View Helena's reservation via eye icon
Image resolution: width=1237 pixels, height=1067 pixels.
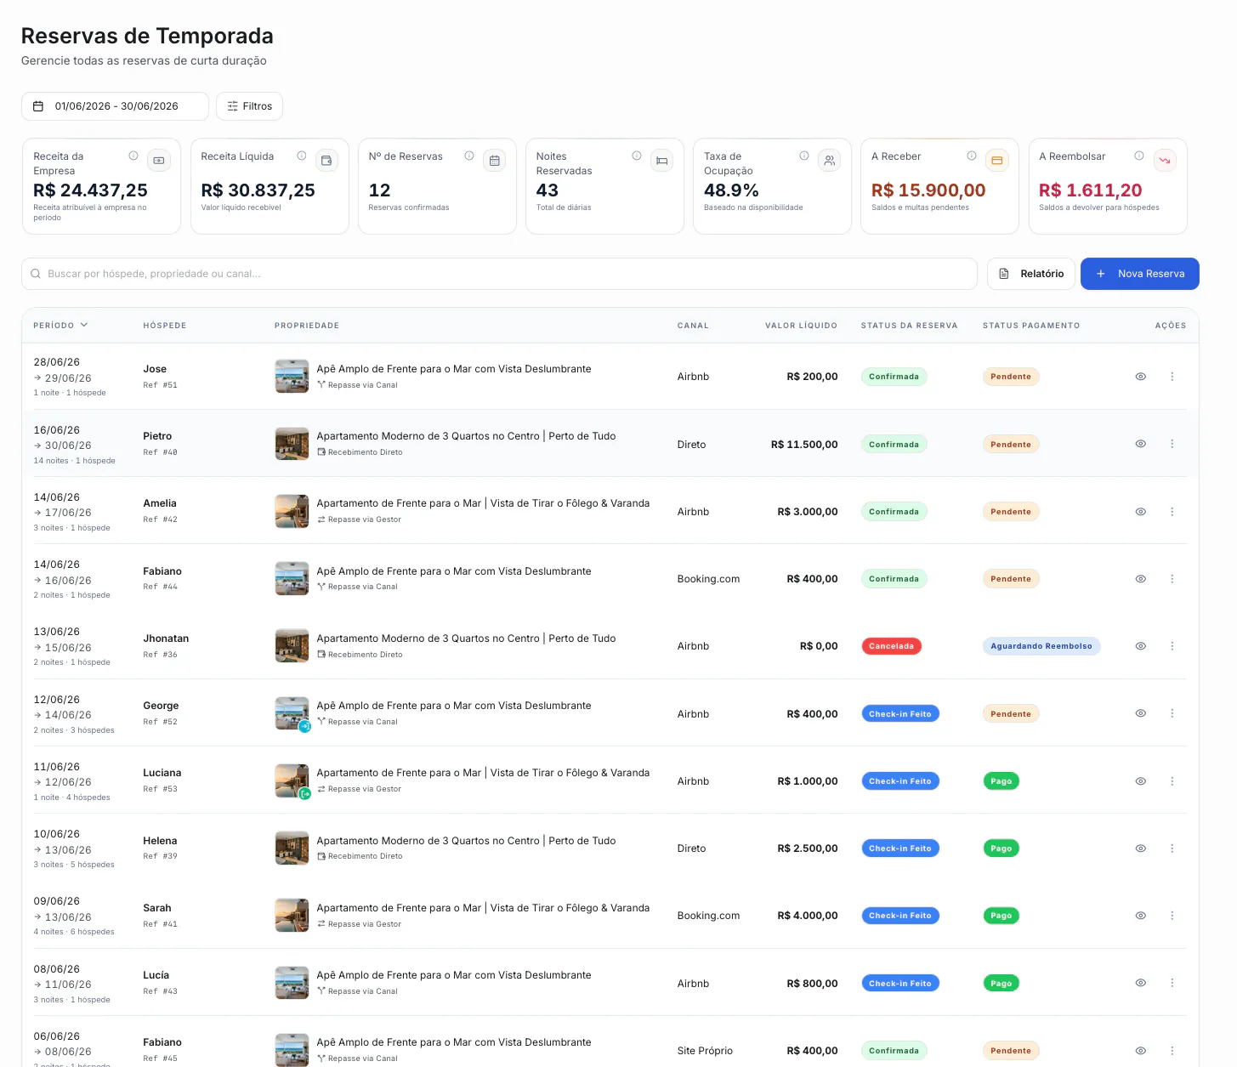(x=1141, y=848)
